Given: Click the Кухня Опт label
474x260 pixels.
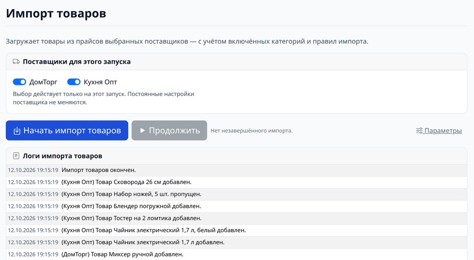Looking at the screenshot, I should pyautogui.click(x=100, y=82).
